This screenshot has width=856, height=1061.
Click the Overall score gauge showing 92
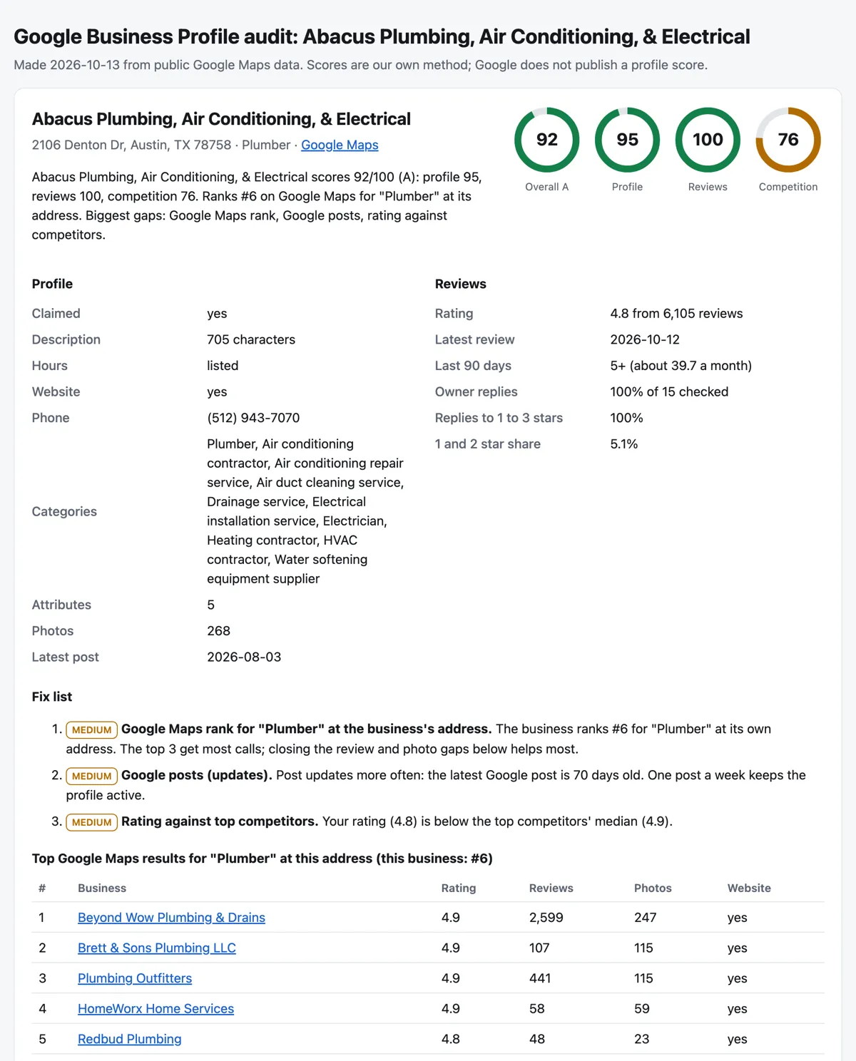(547, 140)
